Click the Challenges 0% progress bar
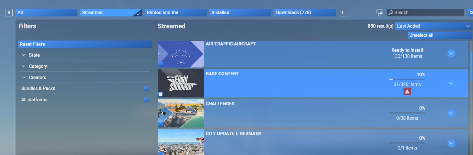 click(407, 113)
